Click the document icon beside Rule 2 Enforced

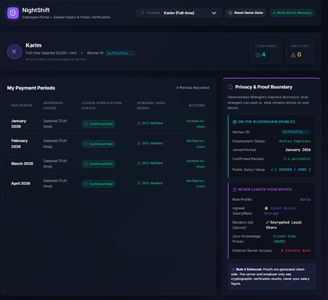click(x=233, y=270)
